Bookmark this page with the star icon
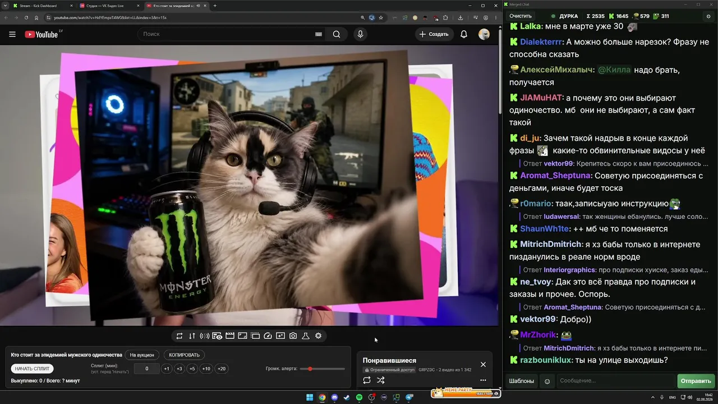This screenshot has height=404, width=718. pos(381,17)
